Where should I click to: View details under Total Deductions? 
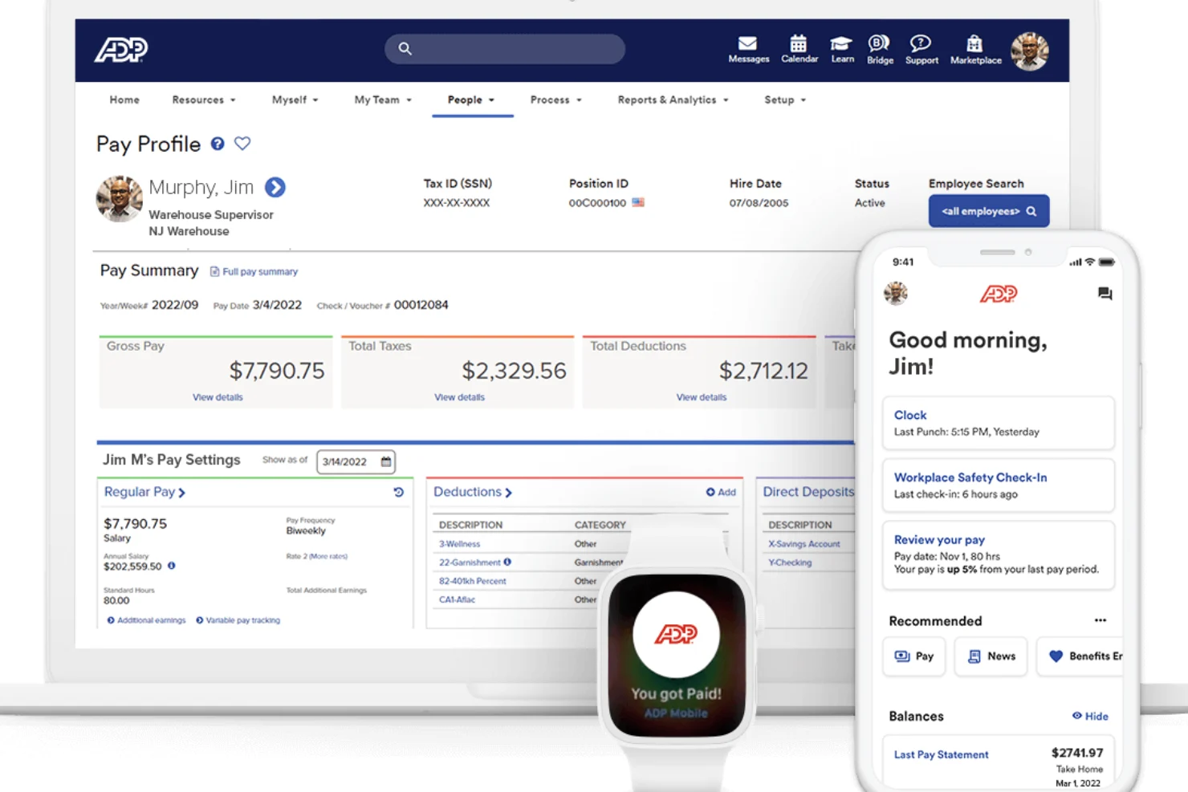(x=702, y=397)
